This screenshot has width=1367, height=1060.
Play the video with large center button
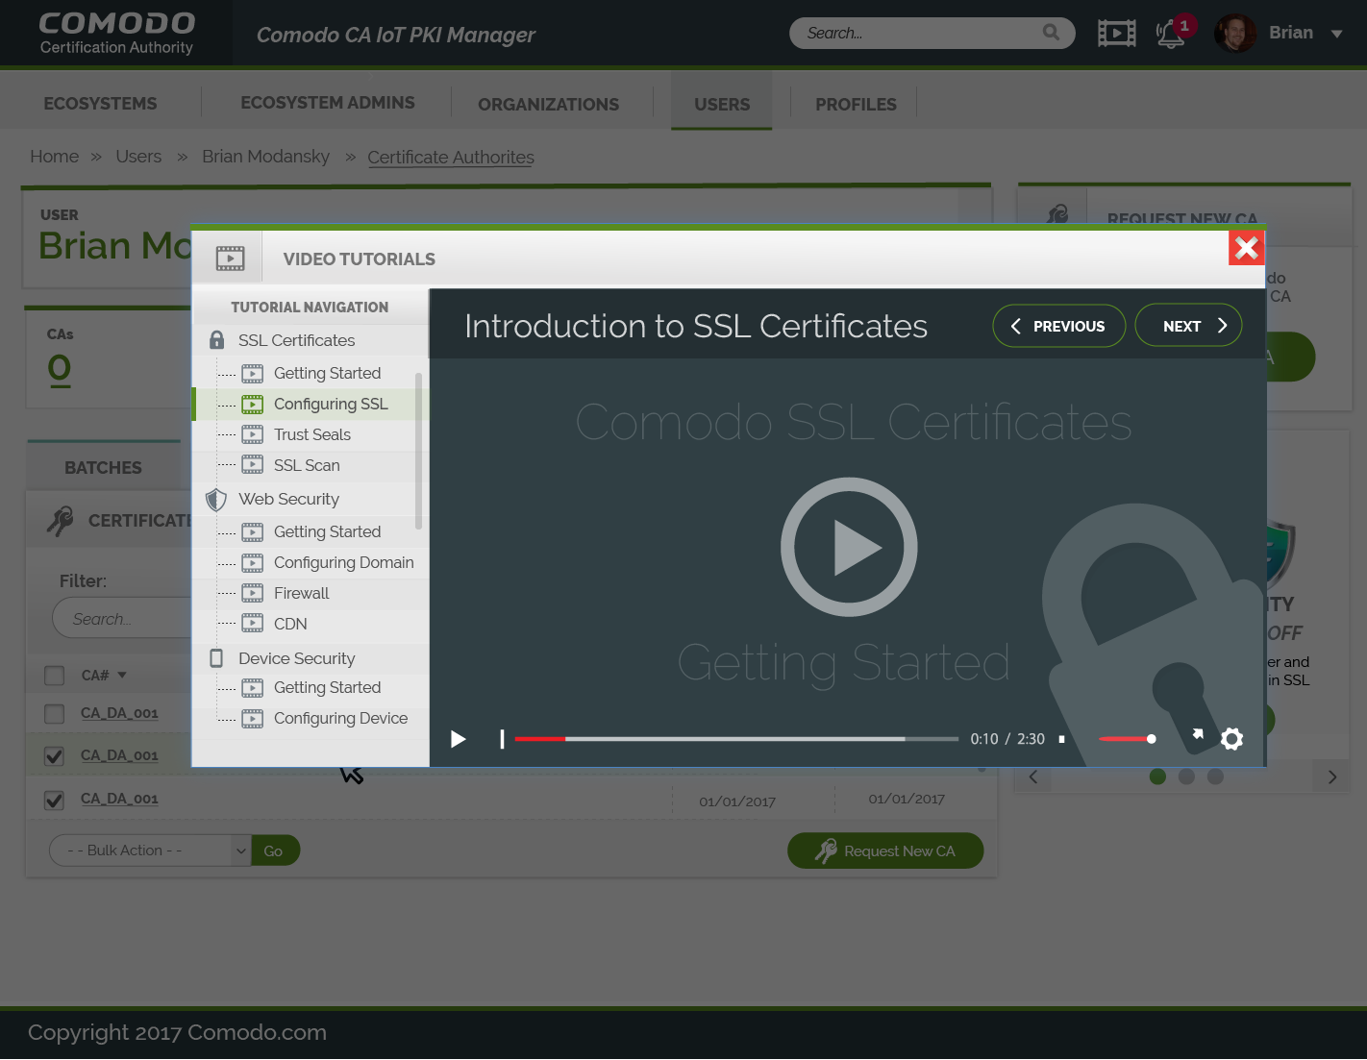click(x=849, y=547)
